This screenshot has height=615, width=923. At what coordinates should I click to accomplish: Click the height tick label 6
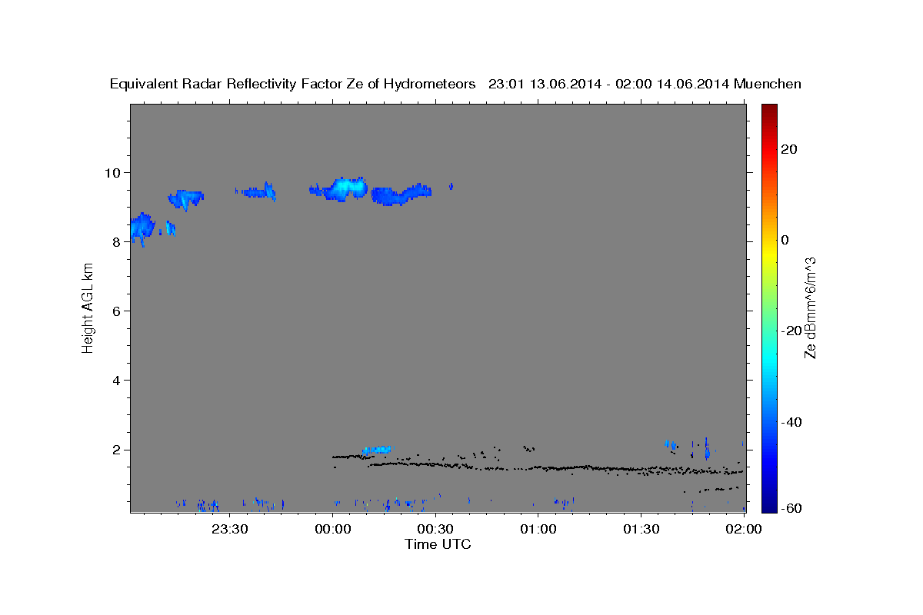point(118,311)
